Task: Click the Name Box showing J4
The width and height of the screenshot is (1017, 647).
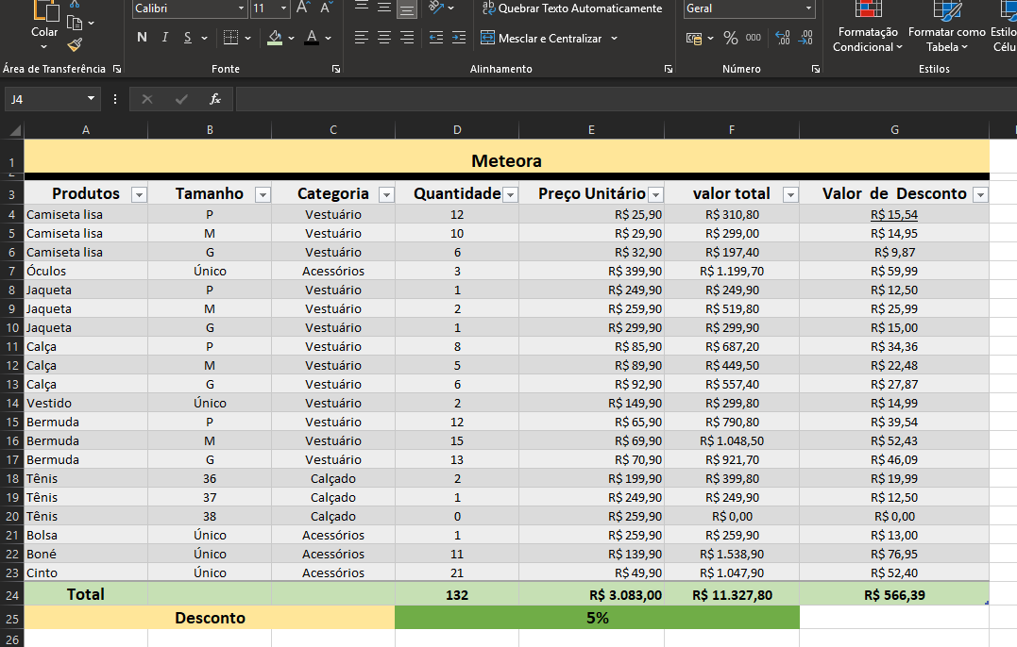Action: pos(45,99)
